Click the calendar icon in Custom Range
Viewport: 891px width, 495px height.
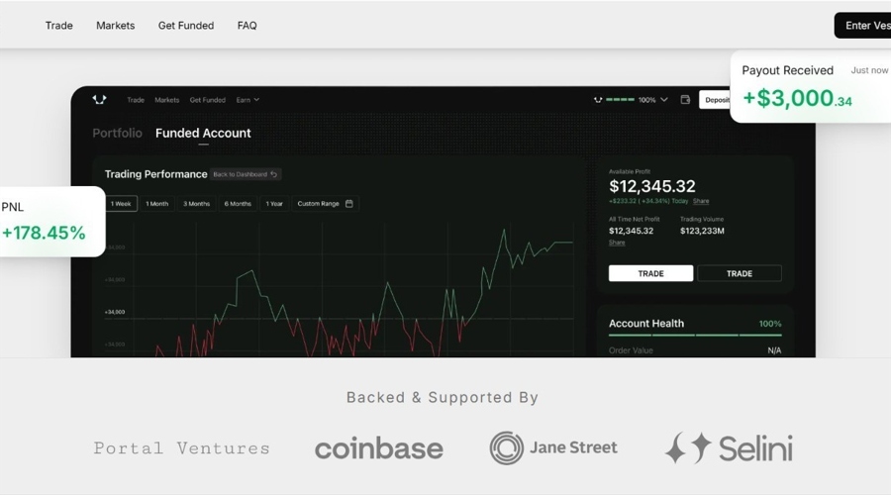click(348, 204)
